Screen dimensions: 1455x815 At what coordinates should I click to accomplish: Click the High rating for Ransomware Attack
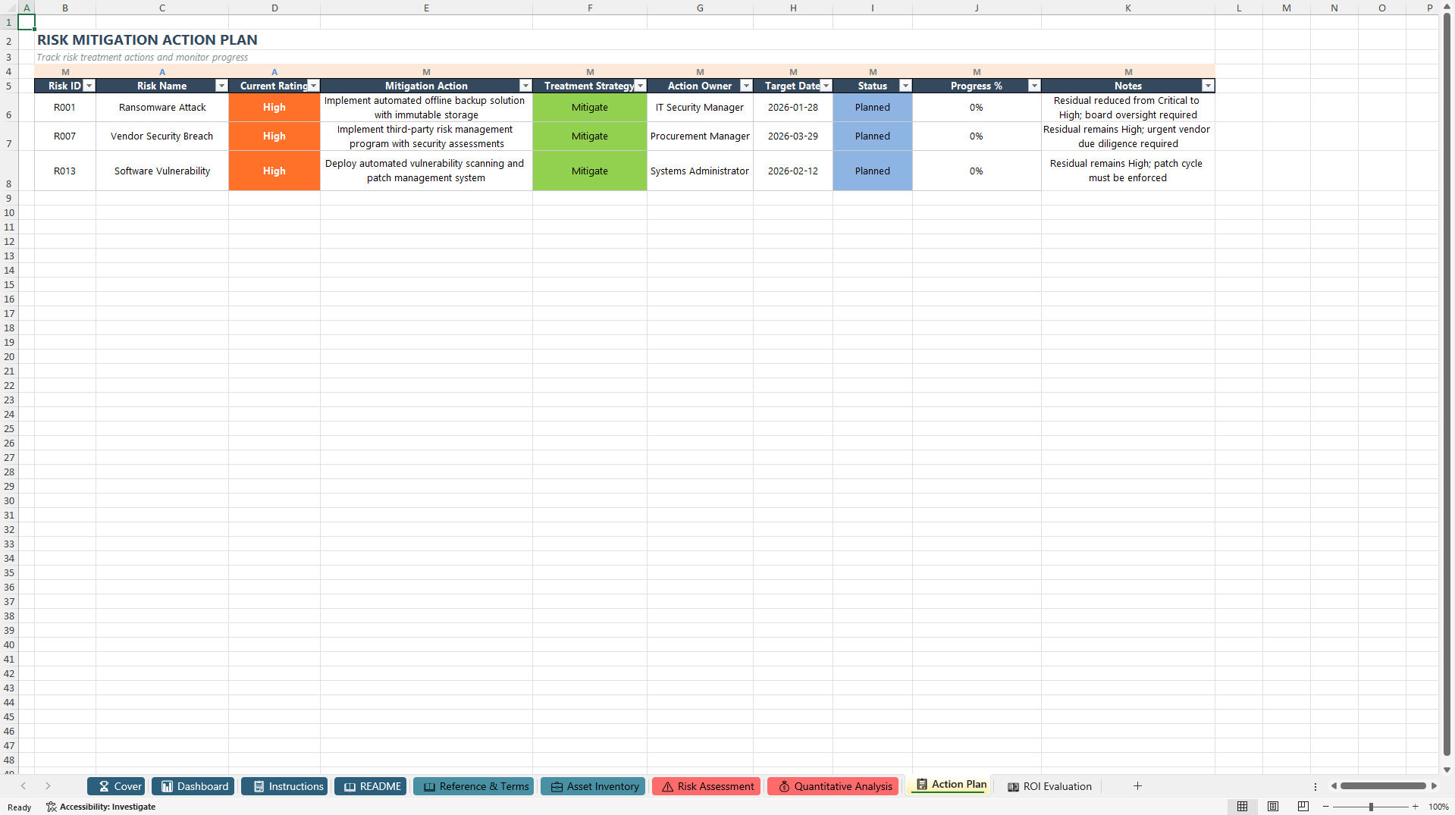point(274,108)
